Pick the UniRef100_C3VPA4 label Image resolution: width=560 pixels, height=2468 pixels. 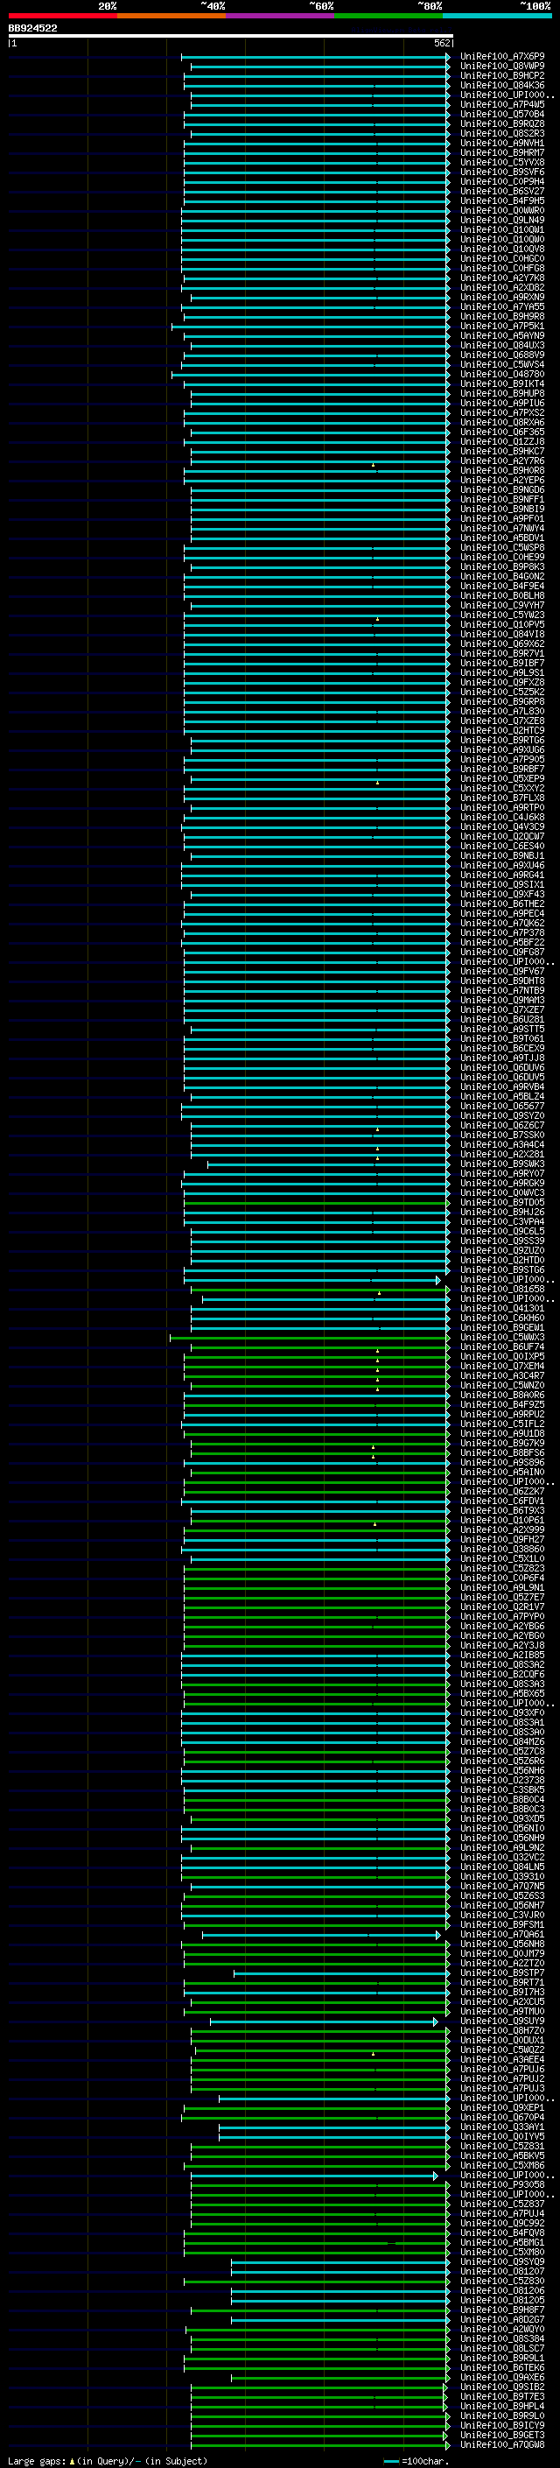point(502,1221)
